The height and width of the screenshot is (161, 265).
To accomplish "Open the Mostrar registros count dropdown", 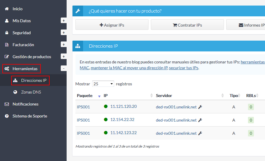I will (103, 84).
